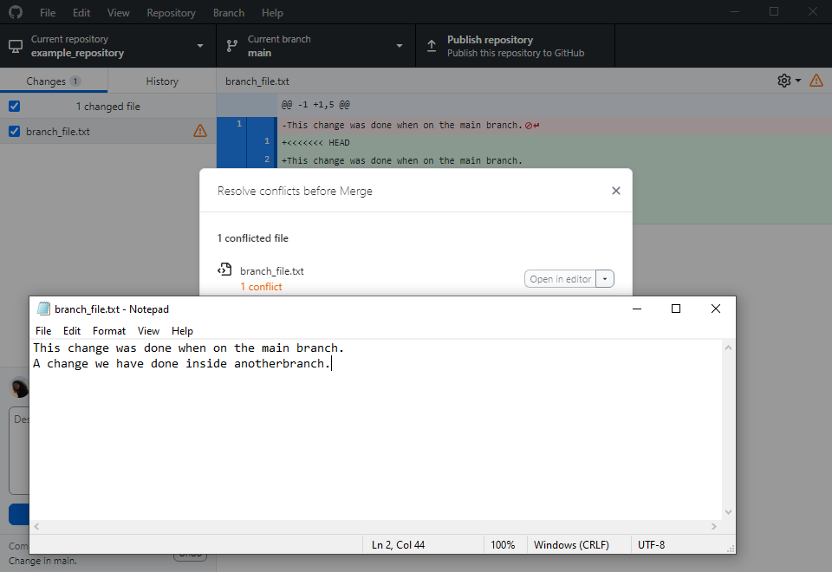Open Notepad Edit menu
832x572 pixels.
point(72,331)
